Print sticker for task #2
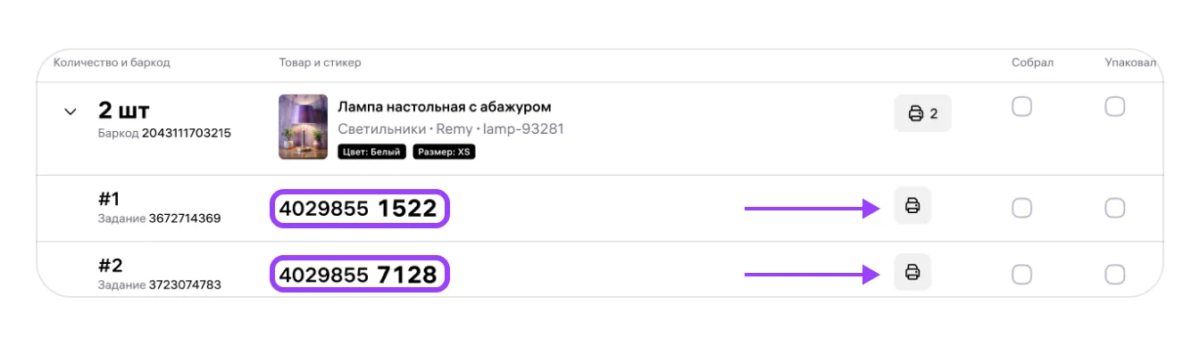This screenshot has width=1200, height=346. pos(912,271)
